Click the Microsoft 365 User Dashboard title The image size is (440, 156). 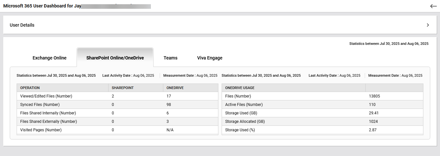[42, 6]
